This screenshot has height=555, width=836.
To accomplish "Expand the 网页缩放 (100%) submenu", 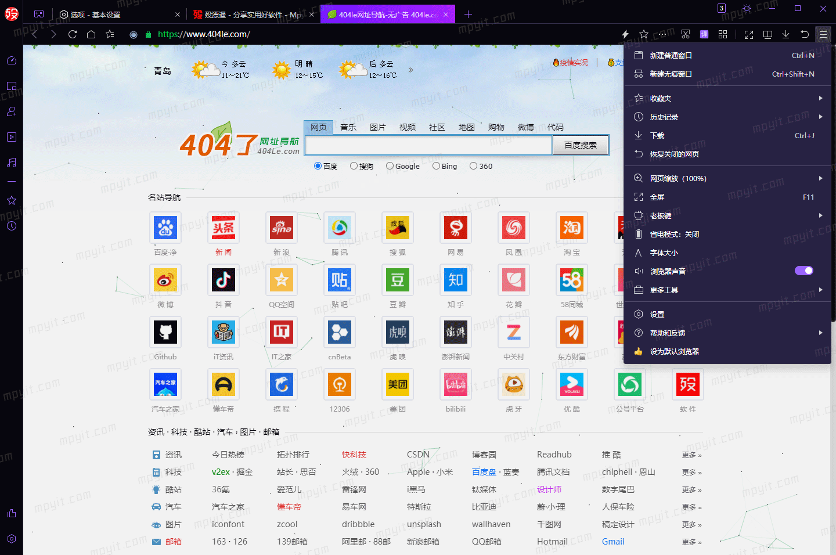I will coord(727,178).
